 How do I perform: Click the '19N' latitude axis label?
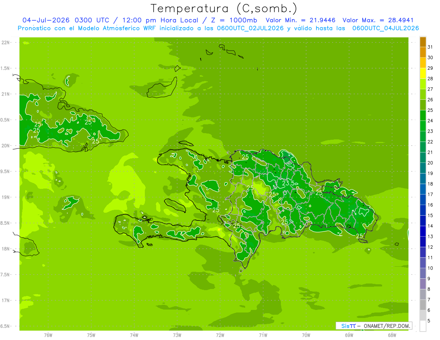click(x=5, y=197)
